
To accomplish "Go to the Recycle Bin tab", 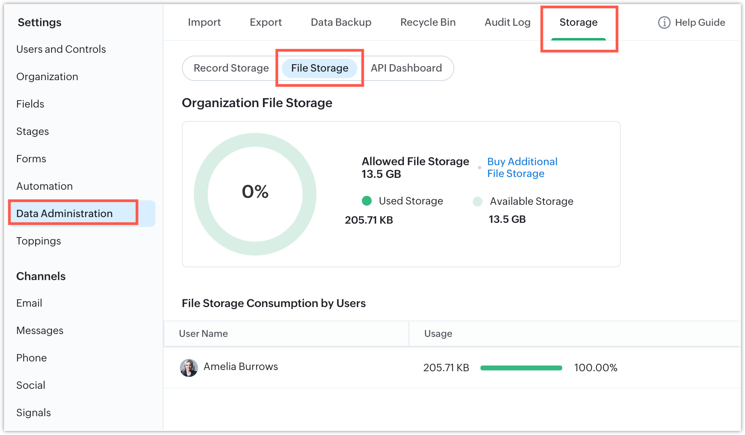I will click(428, 22).
